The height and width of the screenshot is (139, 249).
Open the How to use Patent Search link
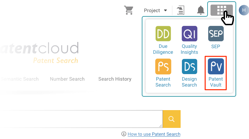(154, 134)
